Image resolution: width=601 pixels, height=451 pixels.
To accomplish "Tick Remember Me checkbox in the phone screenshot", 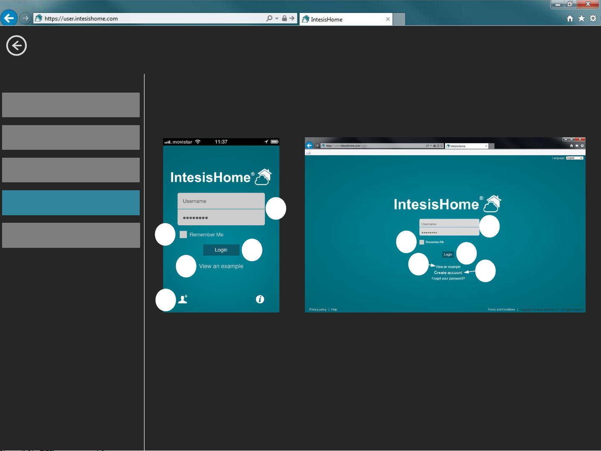I will coord(183,234).
